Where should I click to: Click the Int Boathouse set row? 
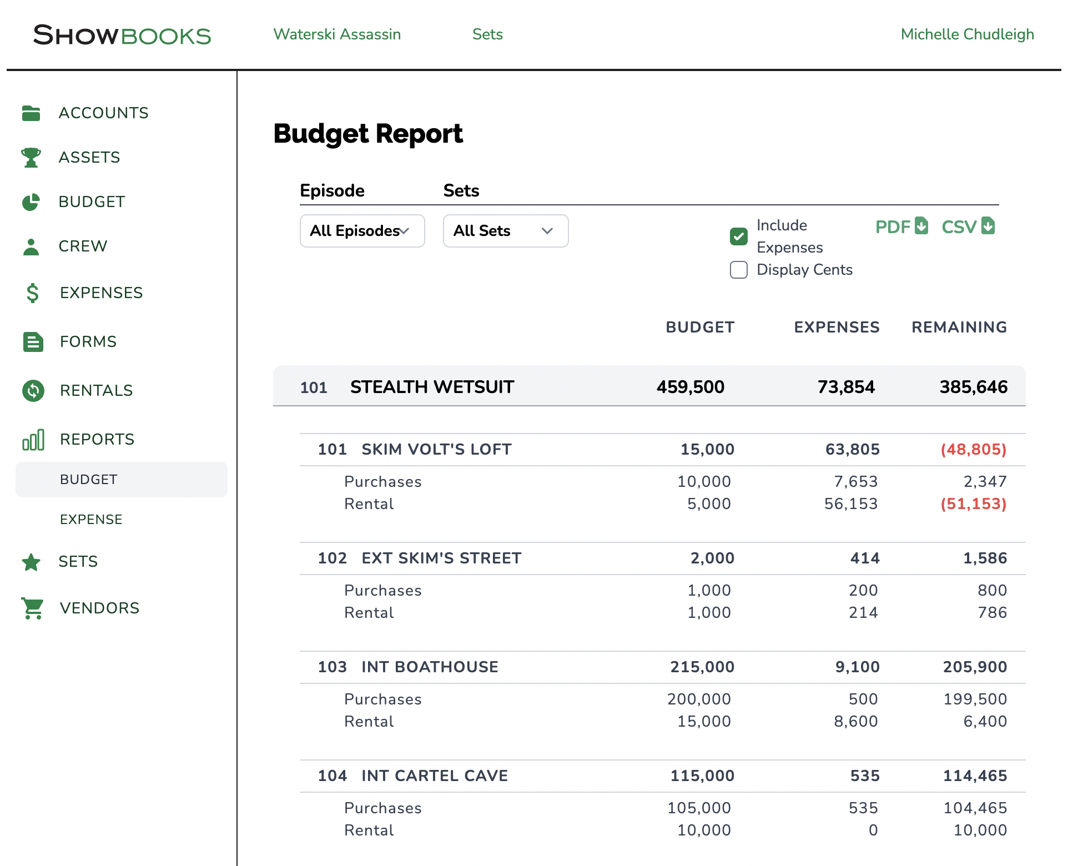(663, 667)
